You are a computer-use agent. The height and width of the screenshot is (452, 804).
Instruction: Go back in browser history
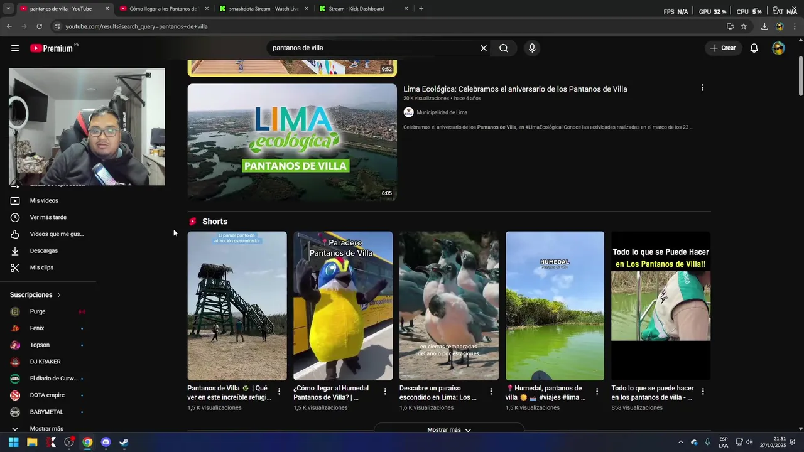coord(9,26)
